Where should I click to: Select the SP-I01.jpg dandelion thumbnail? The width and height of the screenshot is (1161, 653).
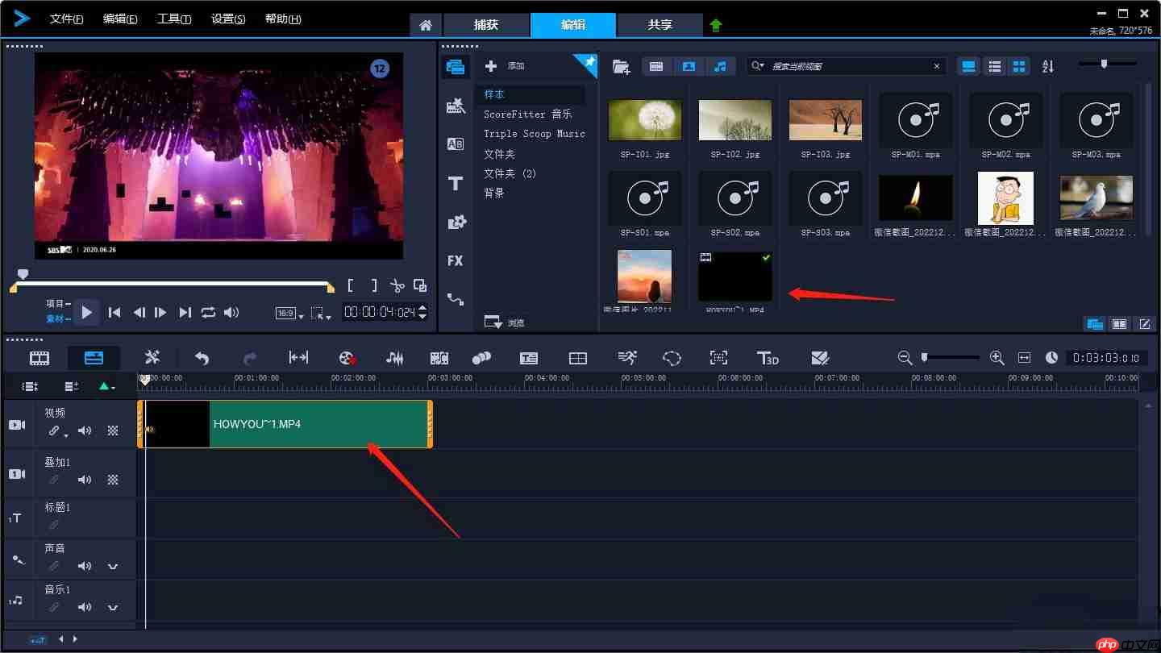click(645, 119)
